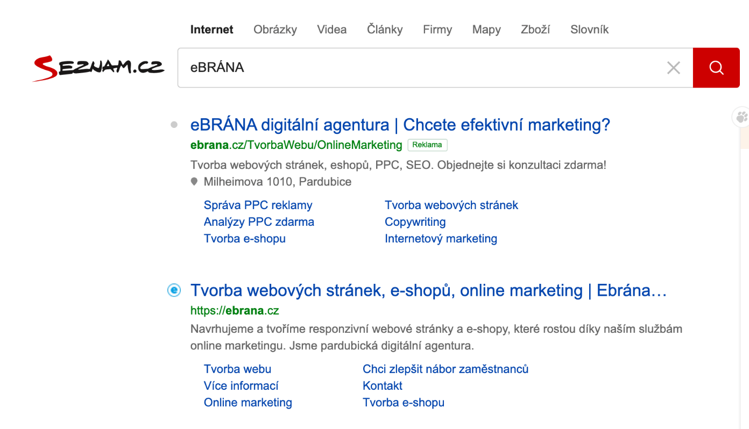Open the Tvorba webových stránek, e-shopů result title

428,290
